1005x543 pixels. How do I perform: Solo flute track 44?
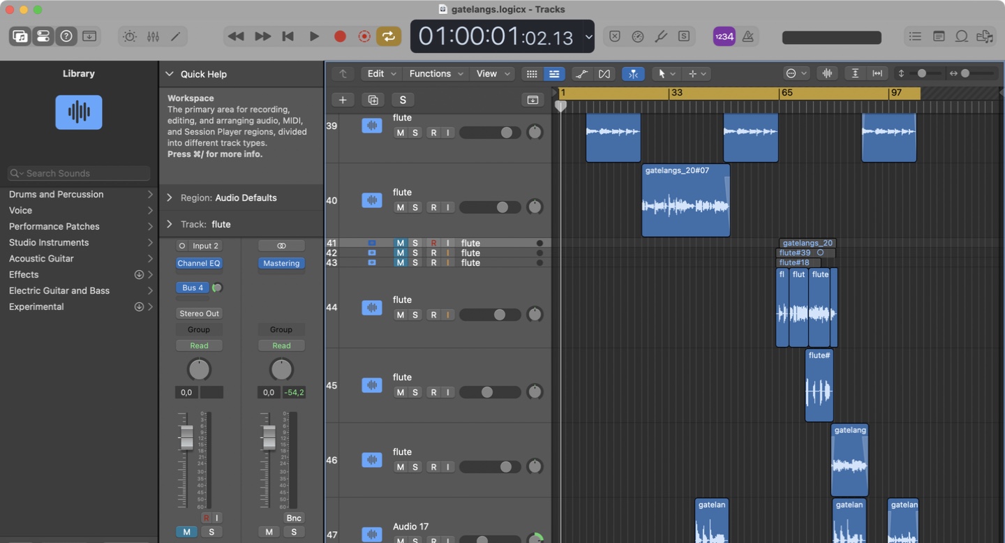point(415,315)
